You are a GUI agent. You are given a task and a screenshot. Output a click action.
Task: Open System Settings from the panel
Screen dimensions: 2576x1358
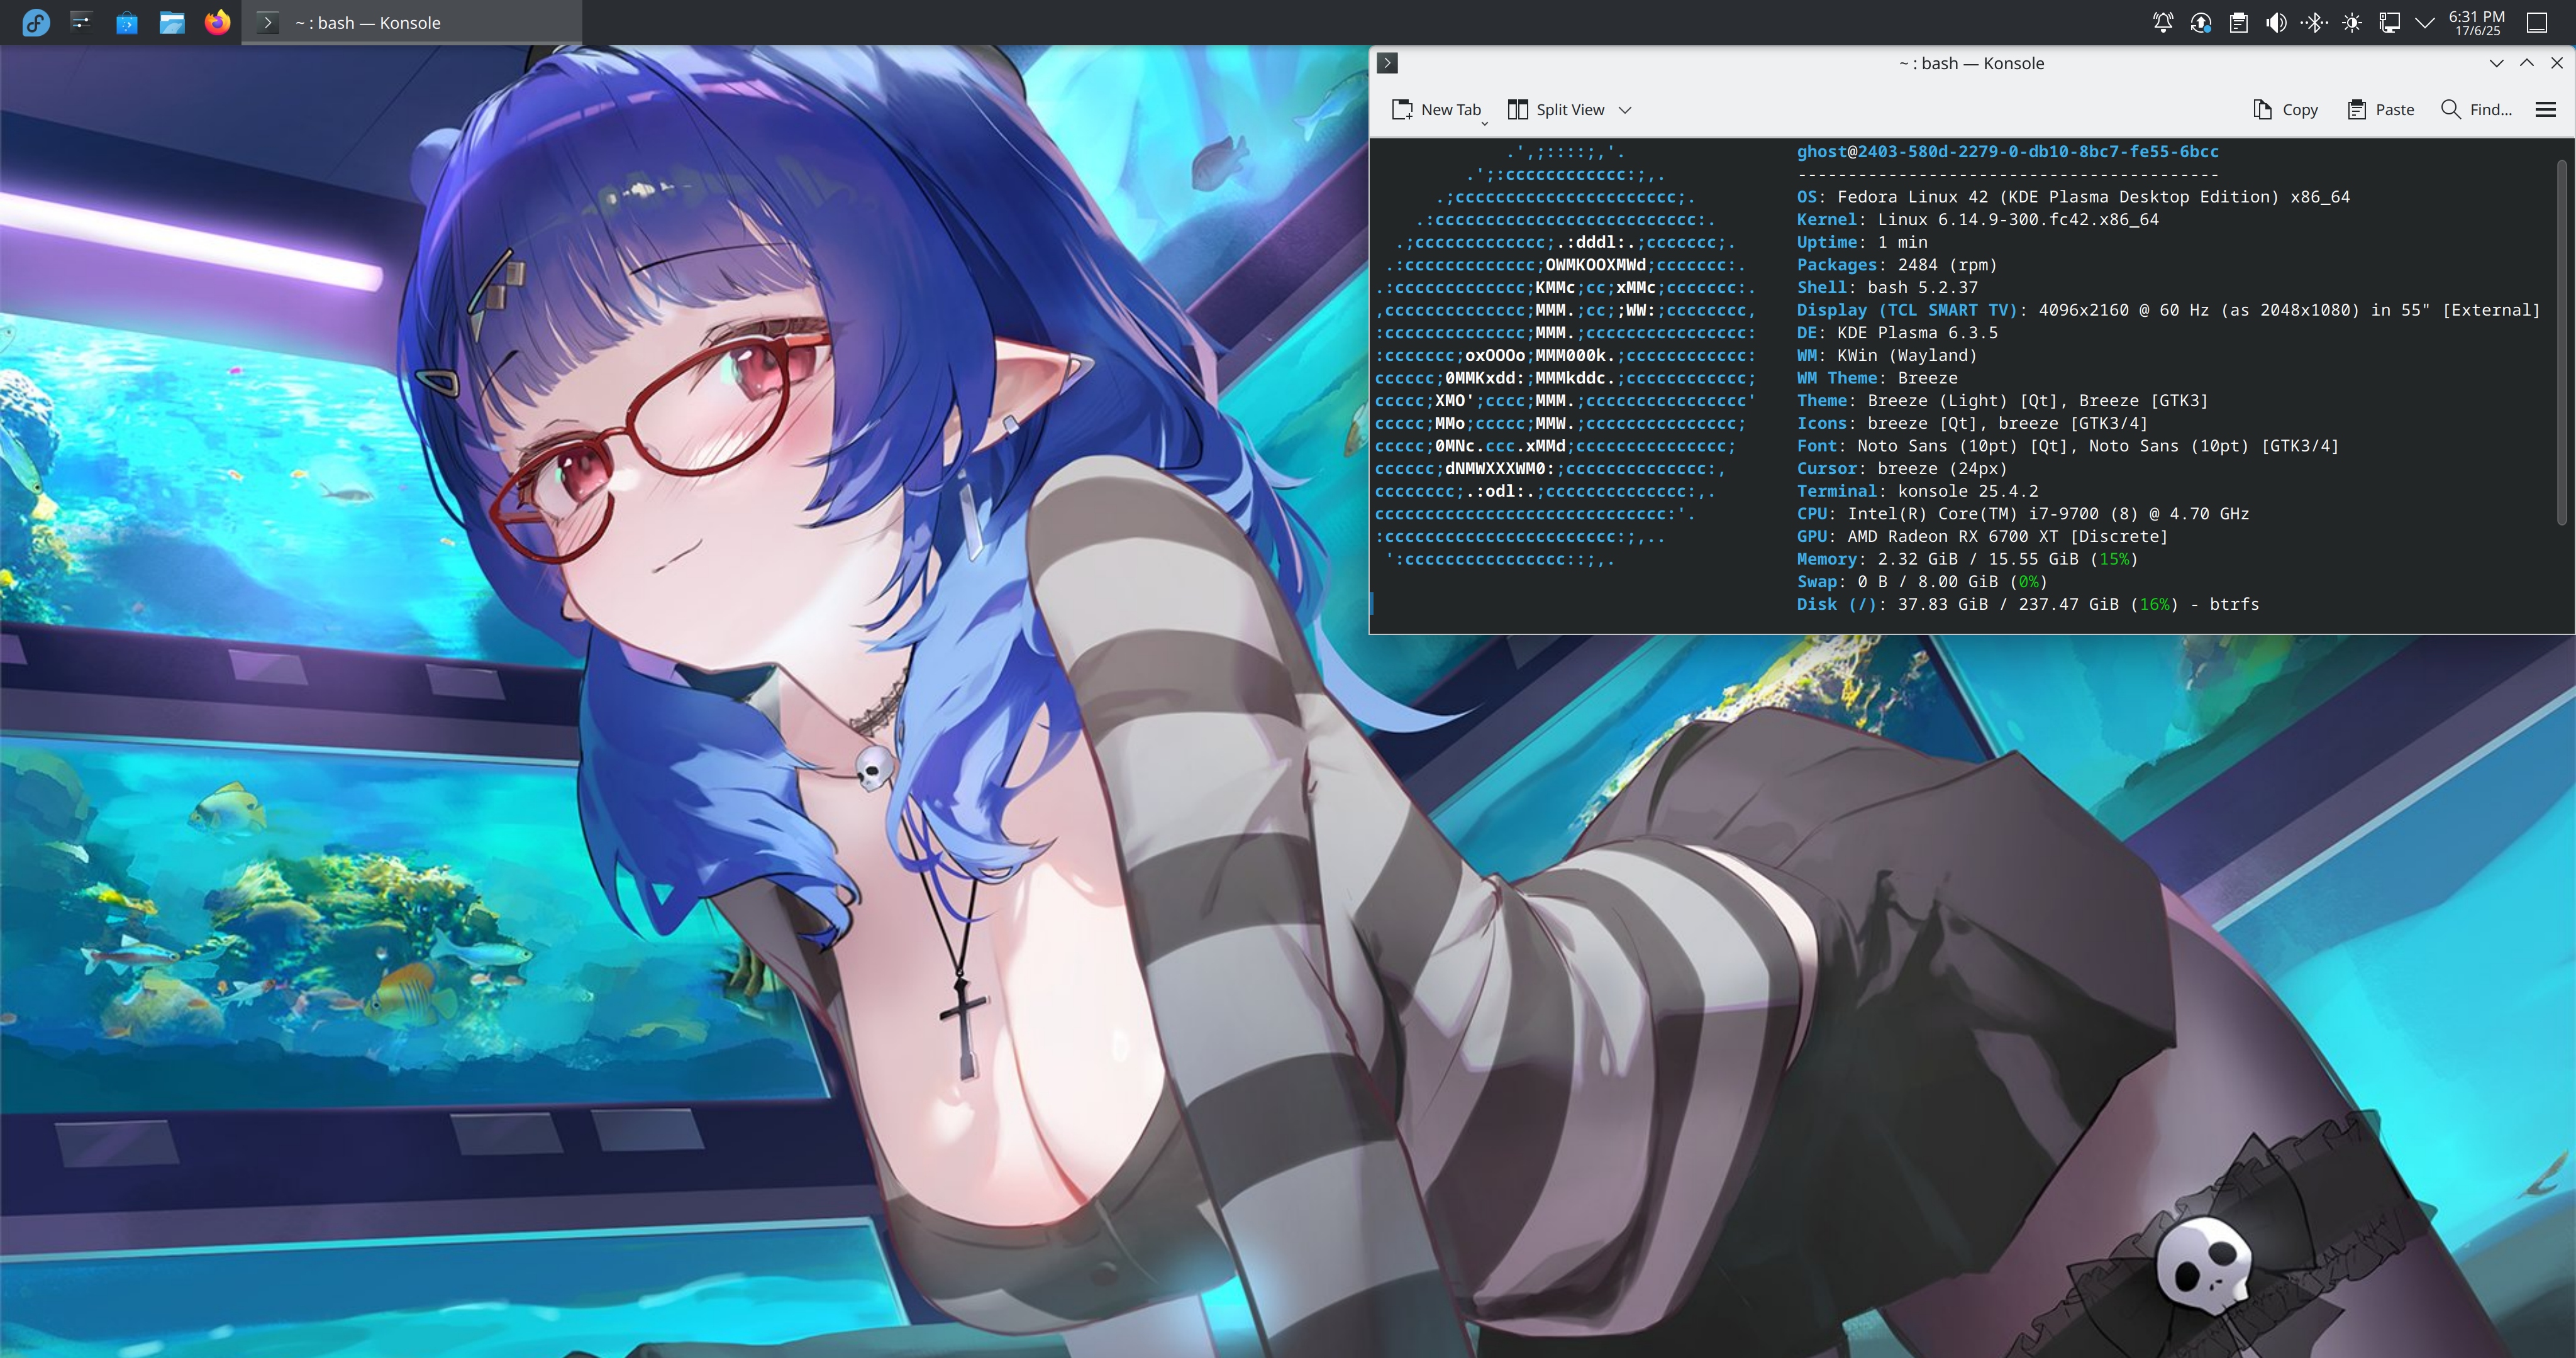81,22
